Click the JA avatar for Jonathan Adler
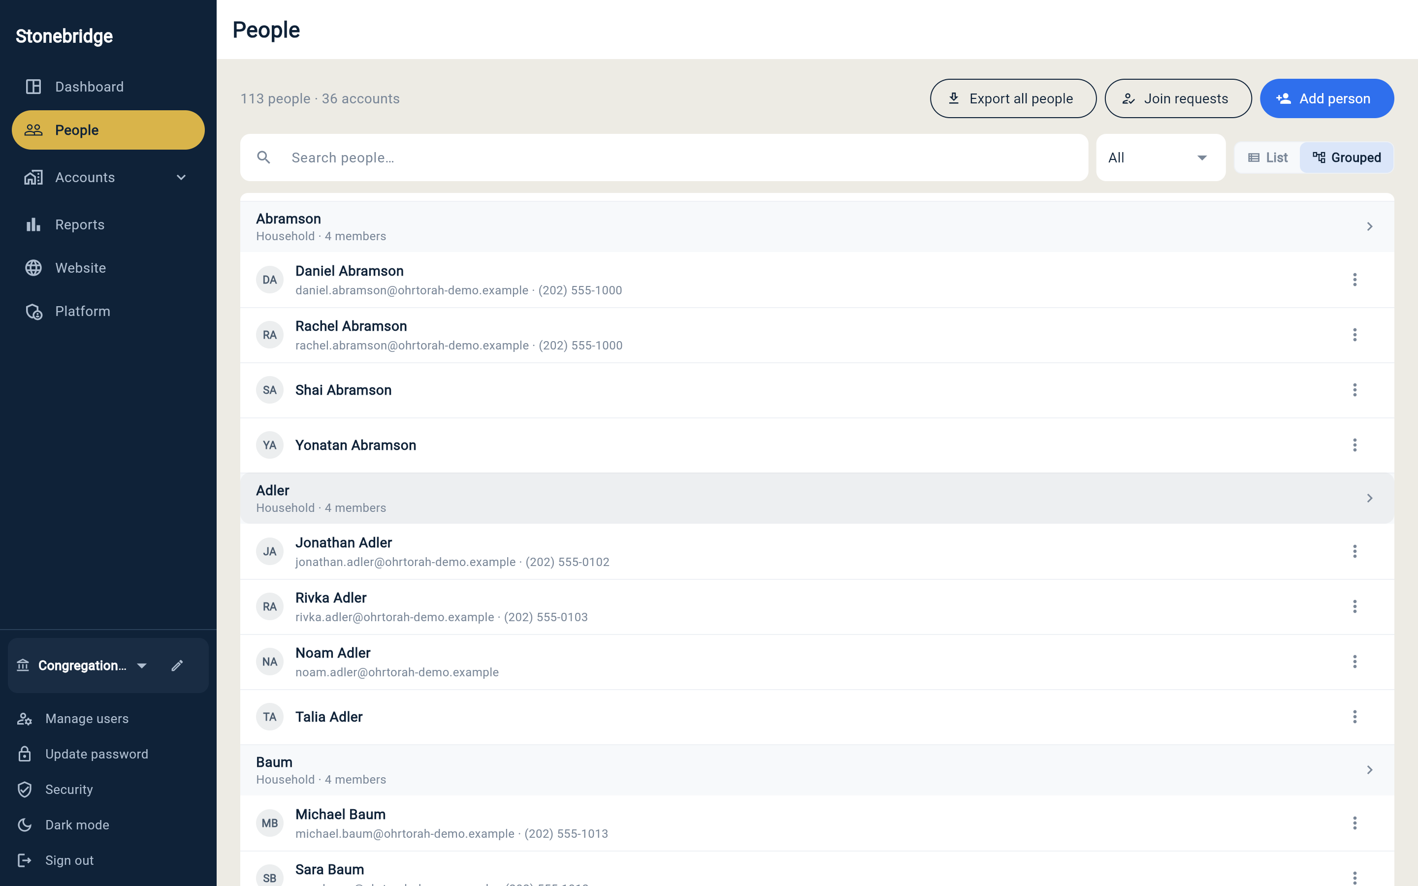This screenshot has height=886, width=1418. (269, 551)
